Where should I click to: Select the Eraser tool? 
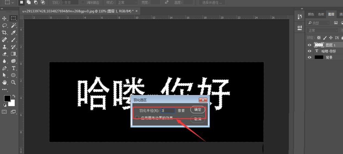tap(4, 54)
